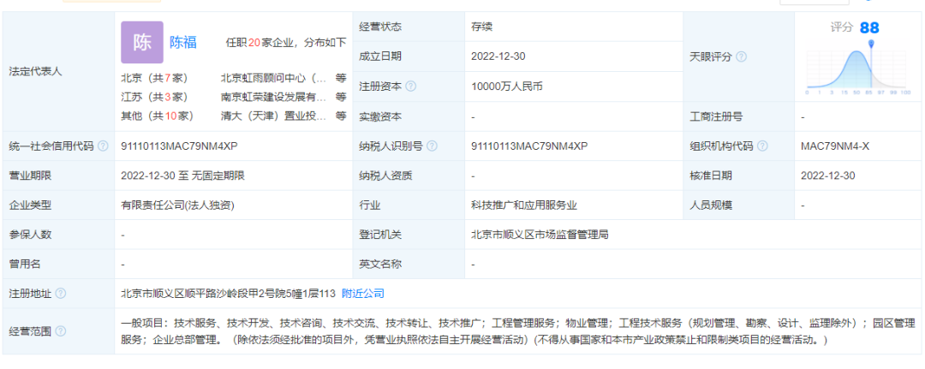Image resolution: width=925 pixels, height=369 pixels.
Task: Click the 实缴资本 label
Action: click(x=380, y=116)
